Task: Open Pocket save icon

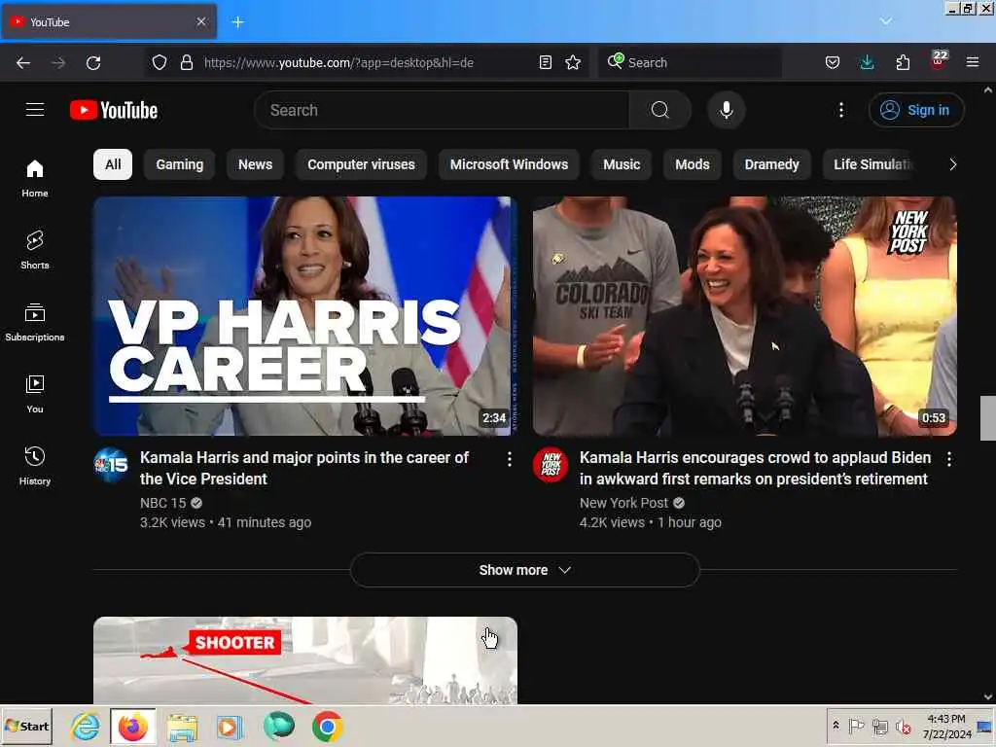Action: (833, 62)
